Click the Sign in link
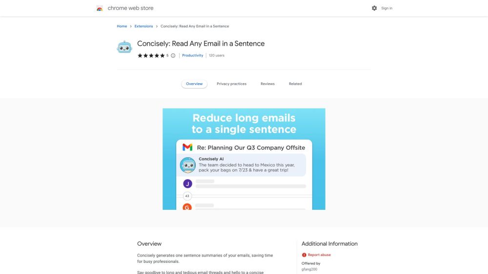This screenshot has height=274, width=488. click(387, 8)
